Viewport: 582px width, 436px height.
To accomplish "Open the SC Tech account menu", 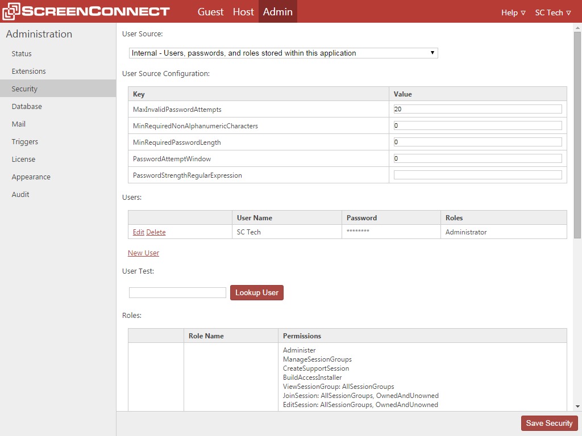I will pyautogui.click(x=549, y=12).
